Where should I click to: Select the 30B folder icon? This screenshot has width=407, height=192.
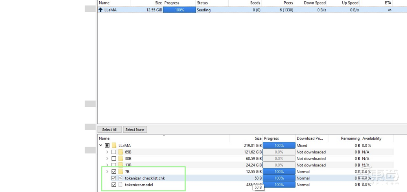point(120,159)
